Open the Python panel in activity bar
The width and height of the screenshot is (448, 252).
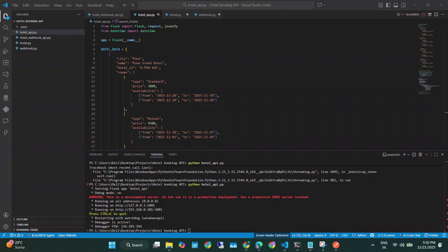[x=6, y=109]
